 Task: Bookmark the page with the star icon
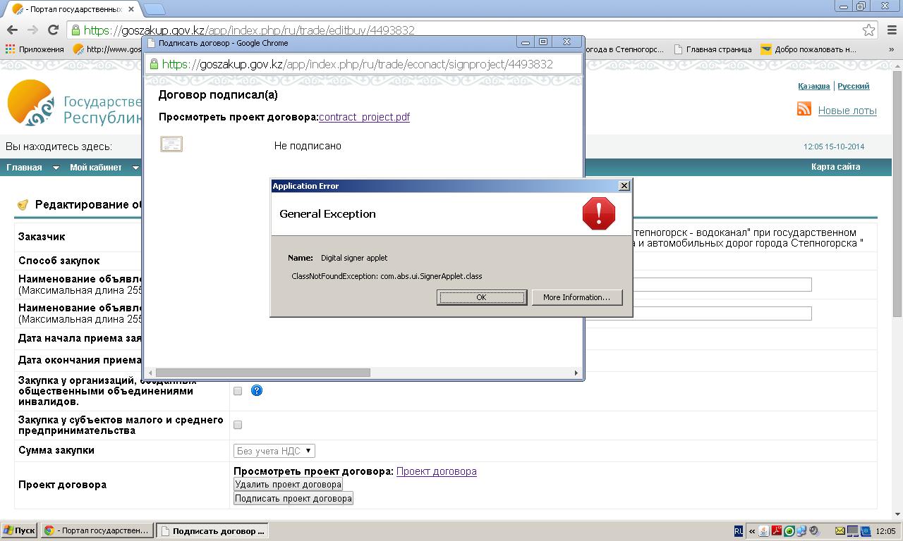868,30
